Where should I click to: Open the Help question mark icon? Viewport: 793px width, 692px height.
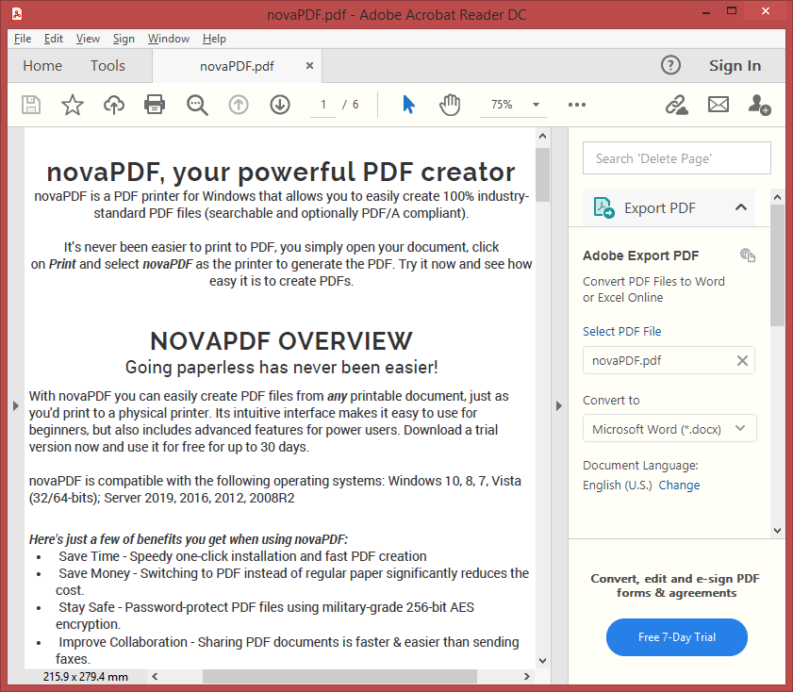670,65
